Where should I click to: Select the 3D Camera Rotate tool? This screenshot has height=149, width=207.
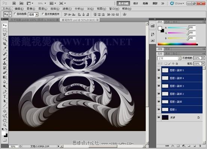click(x=5, y=116)
